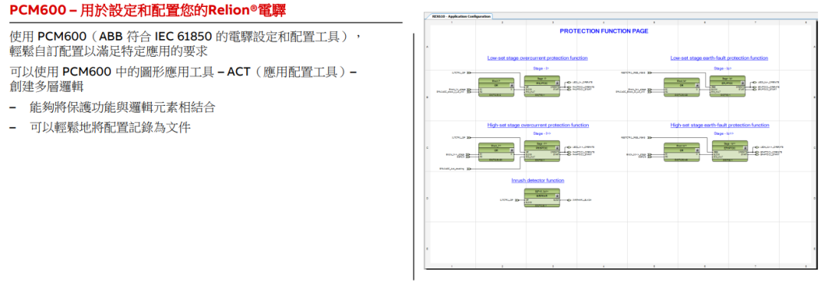This screenshot has height=286, width=828.
Task: Click lock icon on low-set earth-fault EFLPTOC block
Action: pyautogui.click(x=744, y=82)
